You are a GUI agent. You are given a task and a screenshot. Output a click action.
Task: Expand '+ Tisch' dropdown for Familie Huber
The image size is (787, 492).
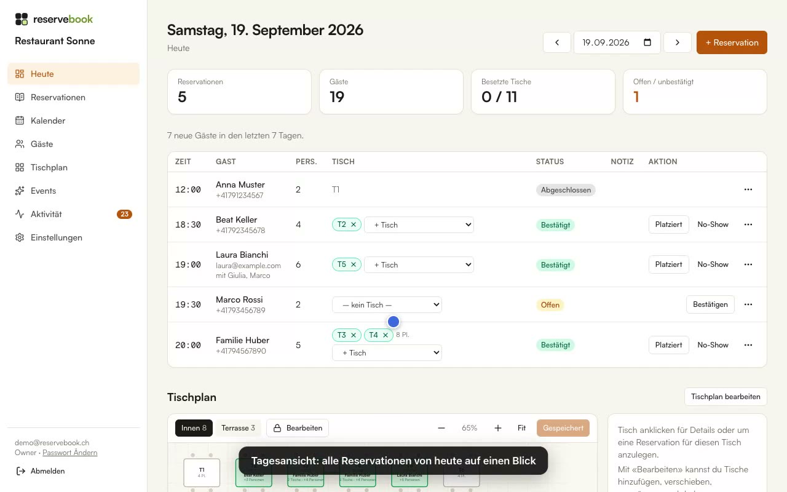pyautogui.click(x=387, y=353)
